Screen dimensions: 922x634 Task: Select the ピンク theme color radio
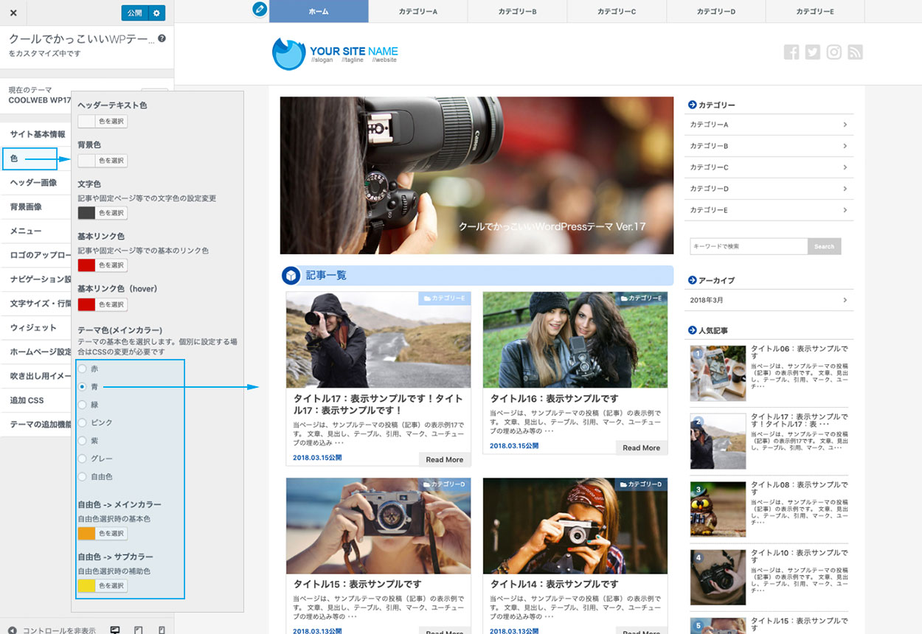[83, 422]
